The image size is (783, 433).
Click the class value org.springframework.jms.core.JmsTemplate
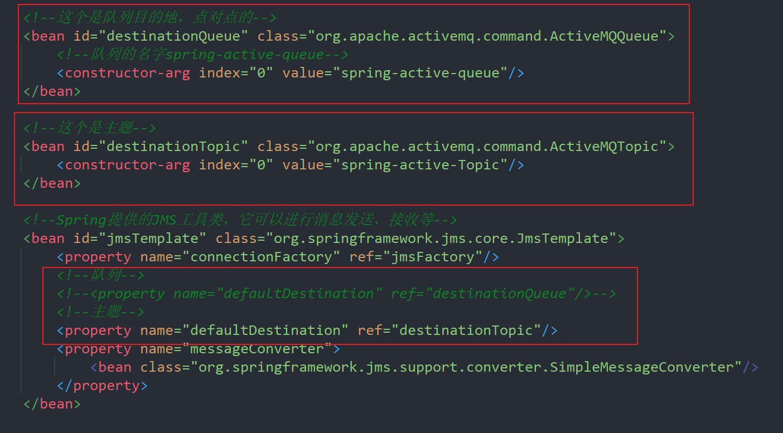pos(441,239)
